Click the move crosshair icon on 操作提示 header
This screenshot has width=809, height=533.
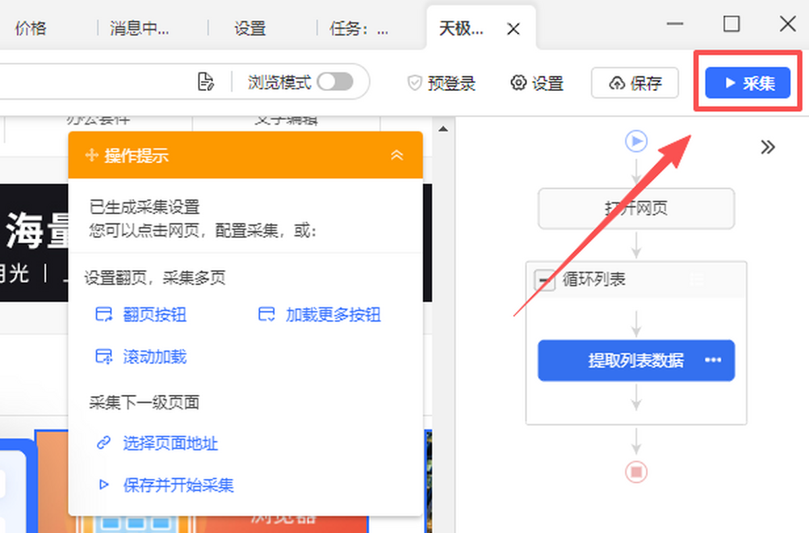(91, 155)
